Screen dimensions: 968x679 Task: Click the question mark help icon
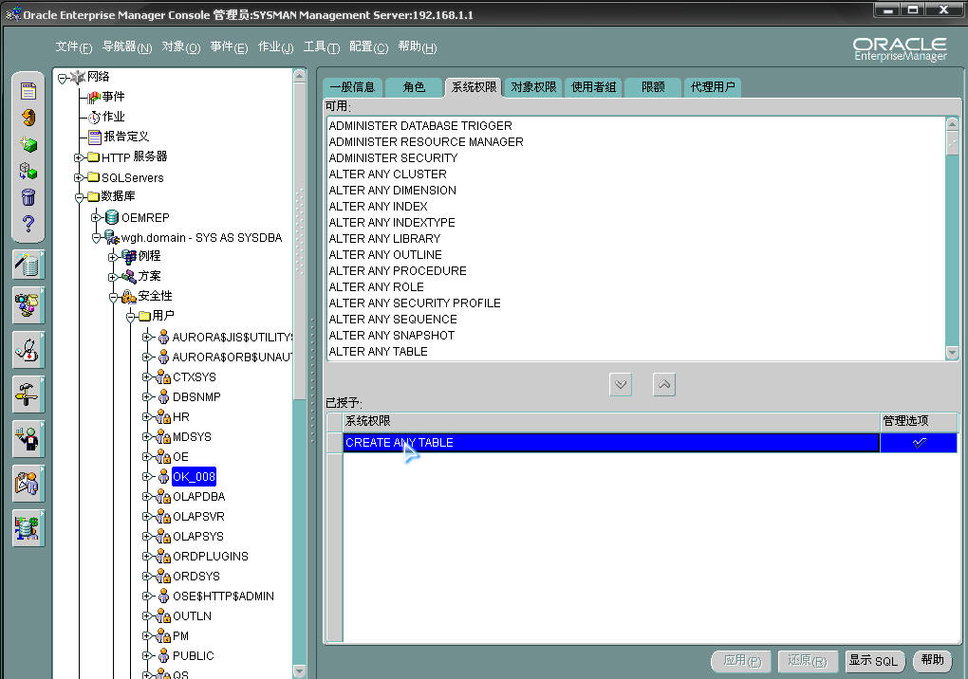coord(28,223)
